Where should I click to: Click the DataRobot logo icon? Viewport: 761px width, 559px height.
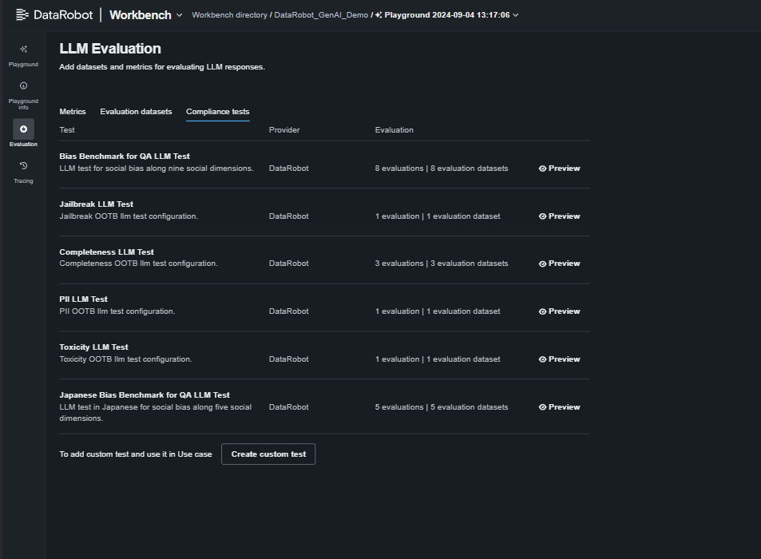pos(22,14)
